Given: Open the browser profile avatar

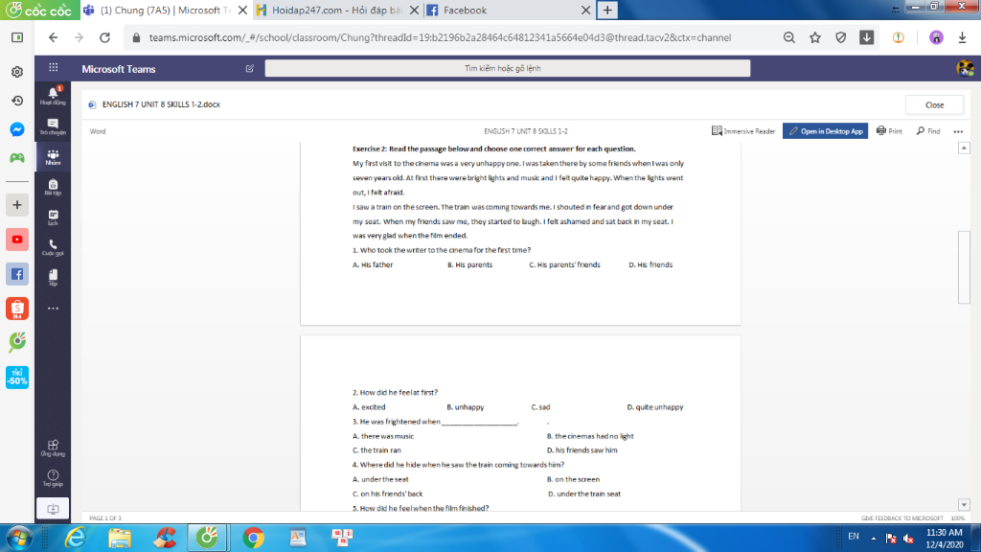Looking at the screenshot, I should pos(936,37).
